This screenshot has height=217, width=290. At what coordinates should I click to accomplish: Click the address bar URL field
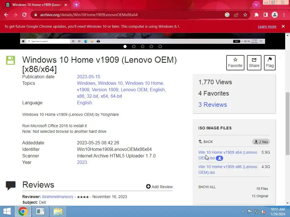click(x=128, y=15)
